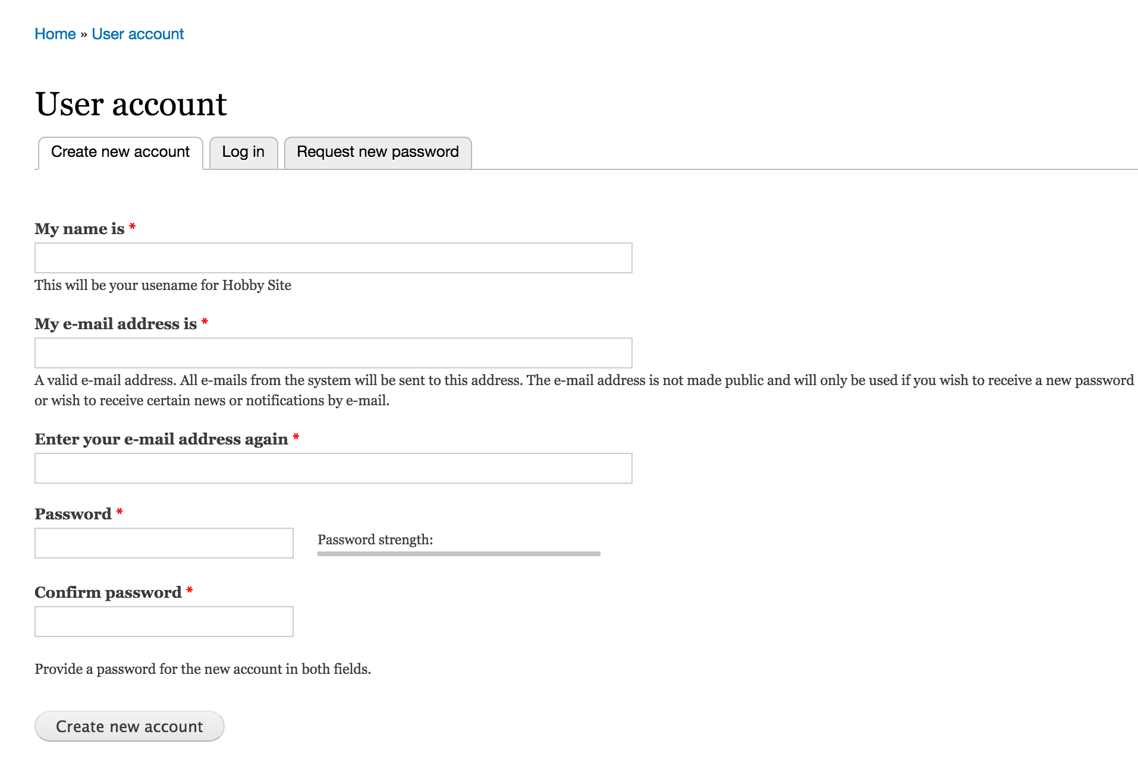Click the Confirm password label
This screenshot has width=1138, height=763.
tap(108, 592)
